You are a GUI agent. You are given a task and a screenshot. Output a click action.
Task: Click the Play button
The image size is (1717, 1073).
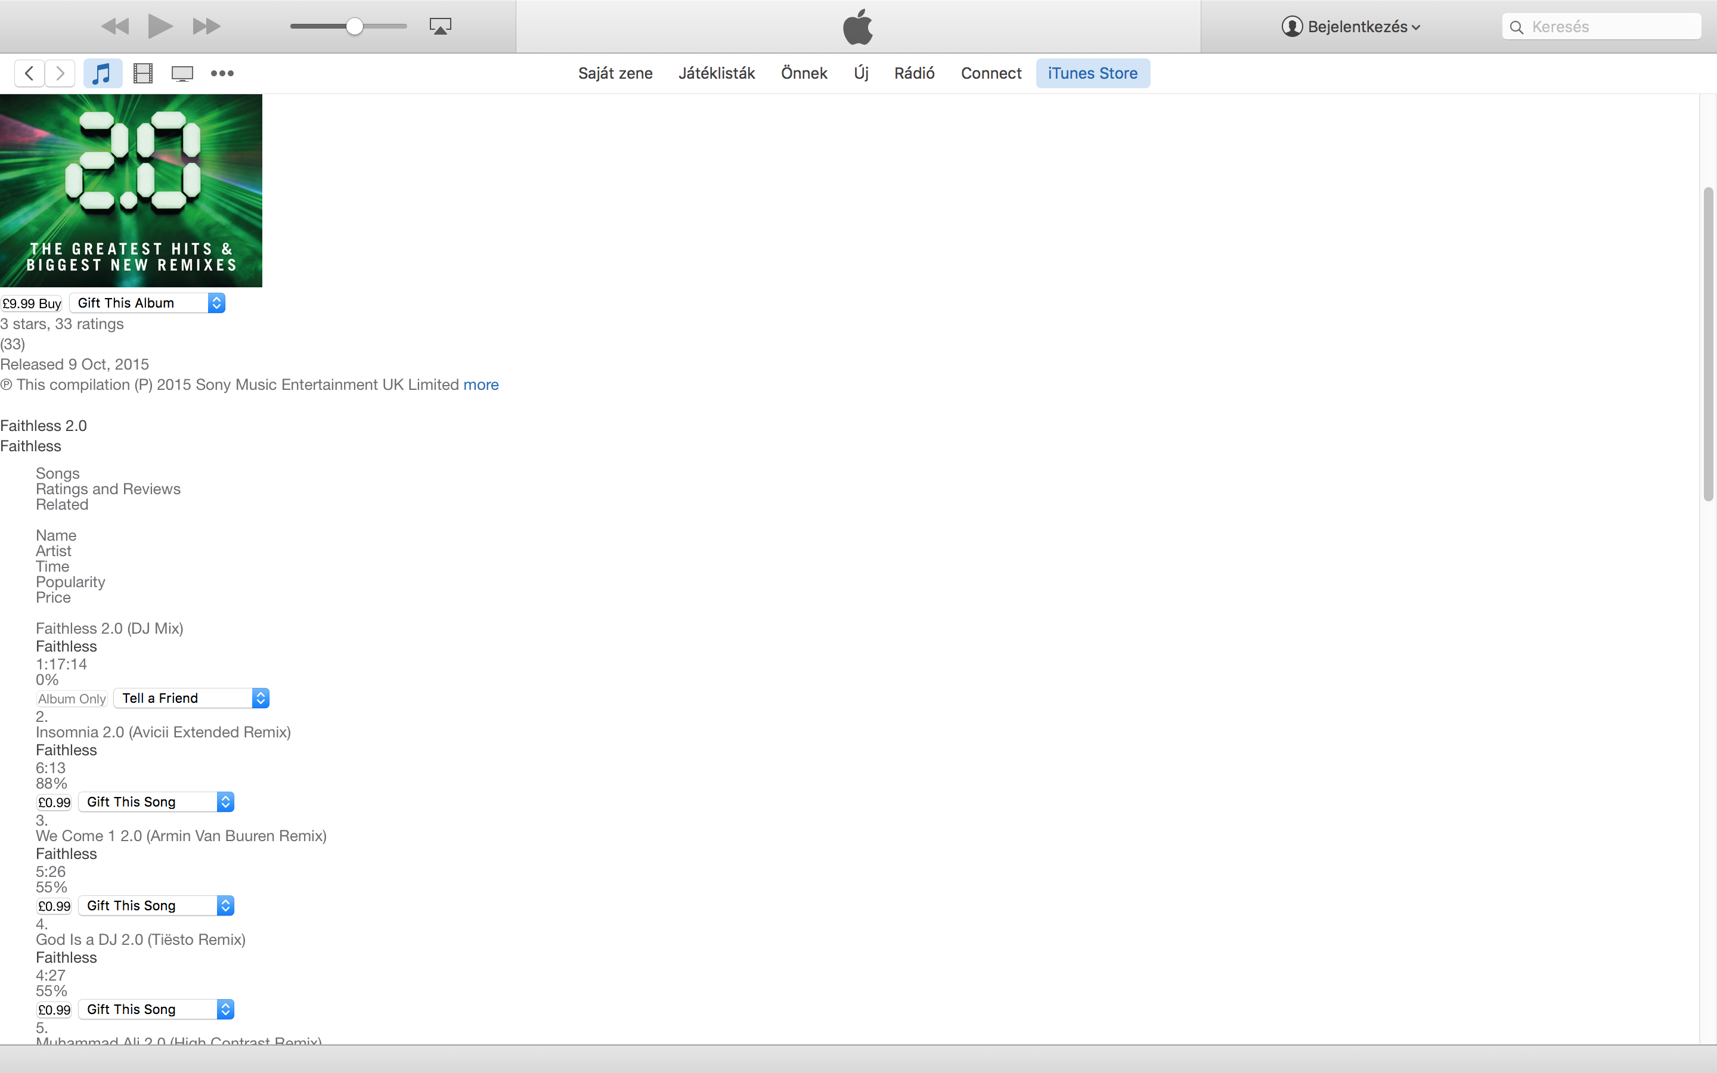(160, 26)
